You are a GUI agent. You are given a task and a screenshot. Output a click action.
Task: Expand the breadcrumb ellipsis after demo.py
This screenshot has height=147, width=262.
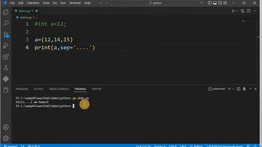[36, 18]
